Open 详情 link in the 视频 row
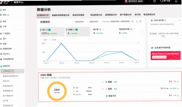This screenshot has height=107, width=182. 115,89
